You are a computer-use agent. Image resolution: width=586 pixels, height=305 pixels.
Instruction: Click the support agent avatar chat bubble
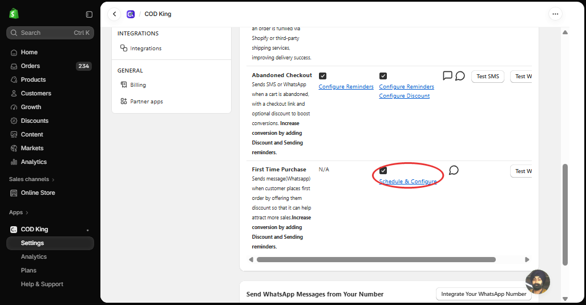538,282
